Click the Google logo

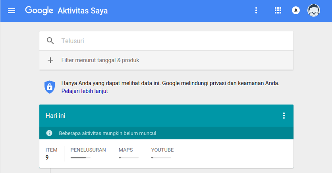[x=39, y=10]
